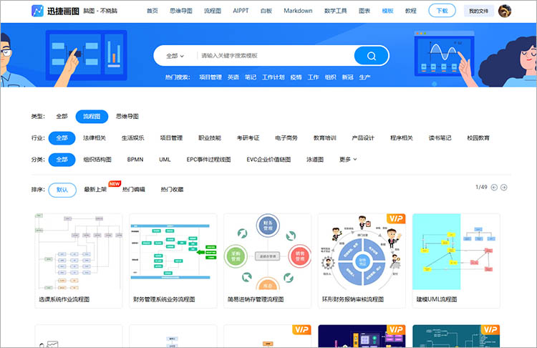Screen dimensions: 537x348
Task: Filter industry by 职业技能
Action: (210, 138)
